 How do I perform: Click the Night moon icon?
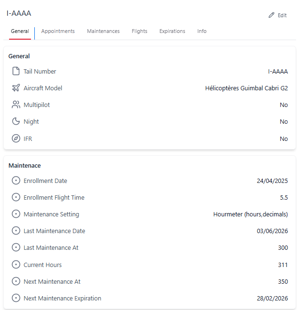16,121
